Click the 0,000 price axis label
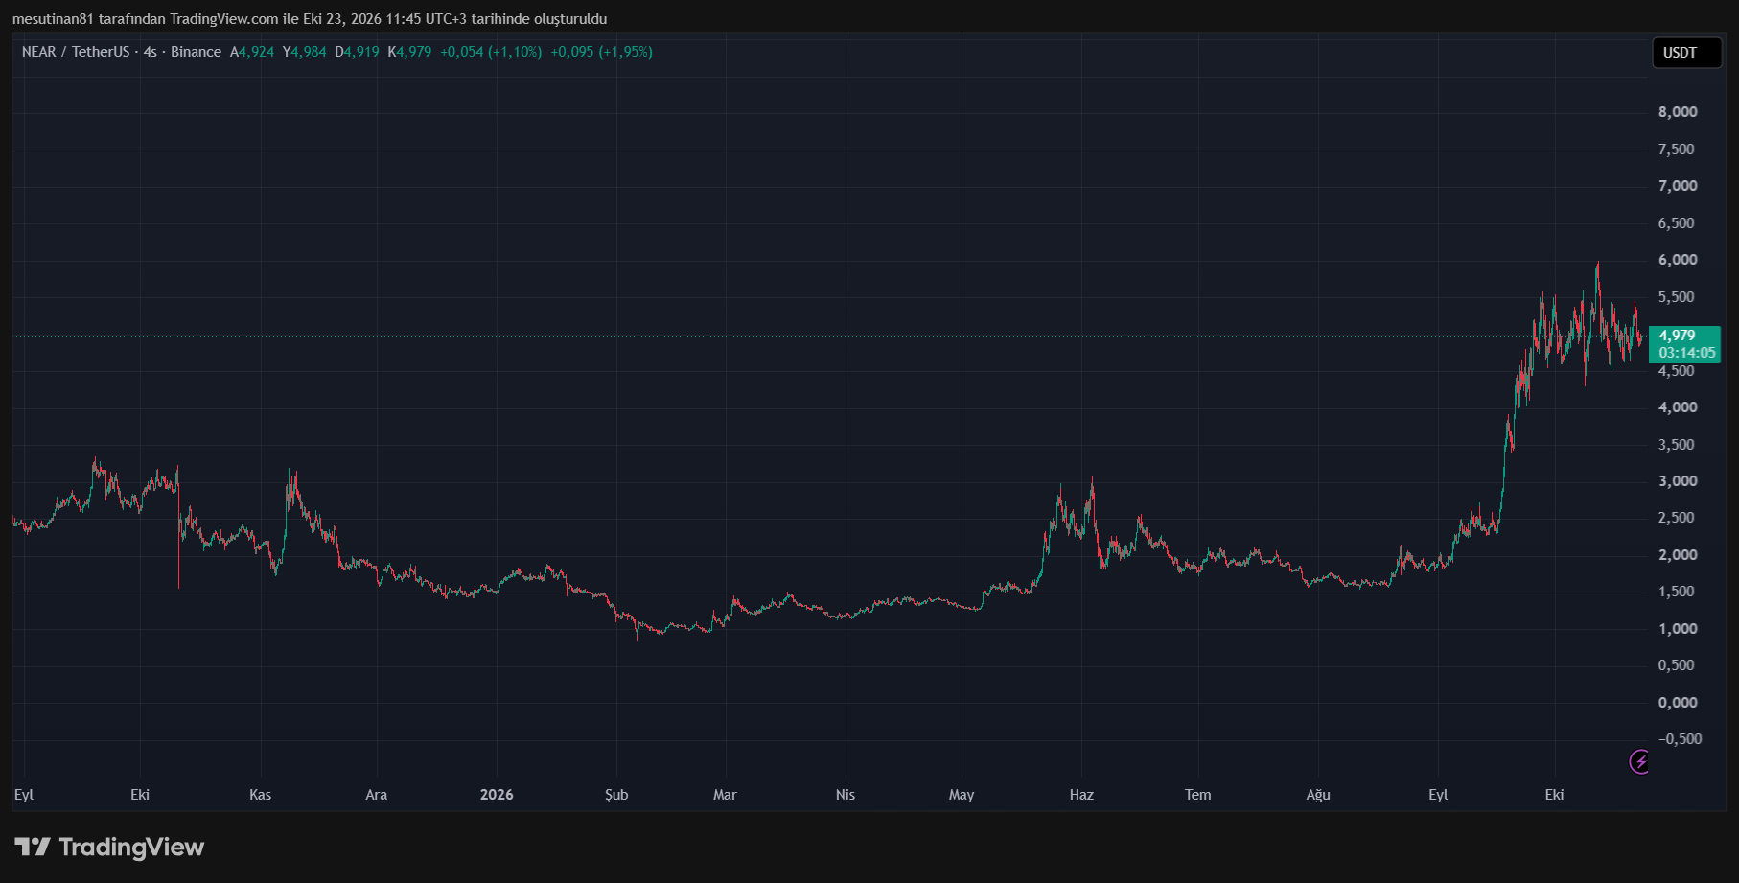Screen dimensions: 1739x883 pyautogui.click(x=1678, y=703)
